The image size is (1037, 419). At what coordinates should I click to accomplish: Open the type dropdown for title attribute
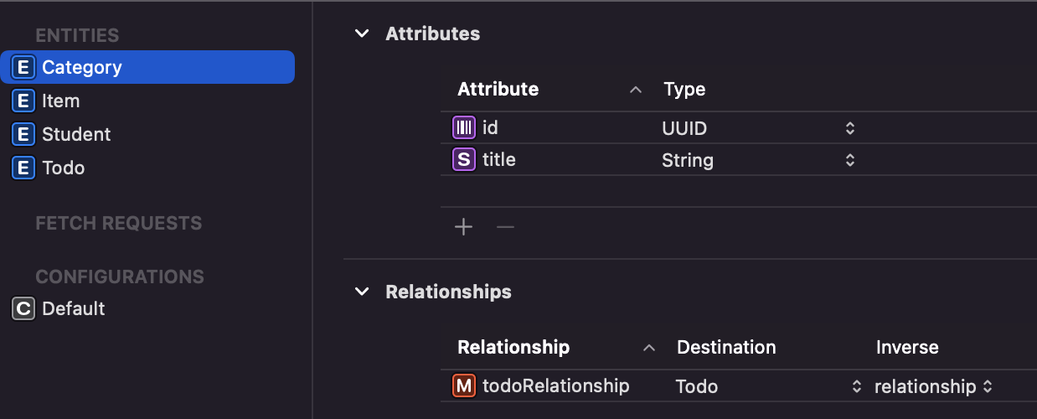coord(849,160)
